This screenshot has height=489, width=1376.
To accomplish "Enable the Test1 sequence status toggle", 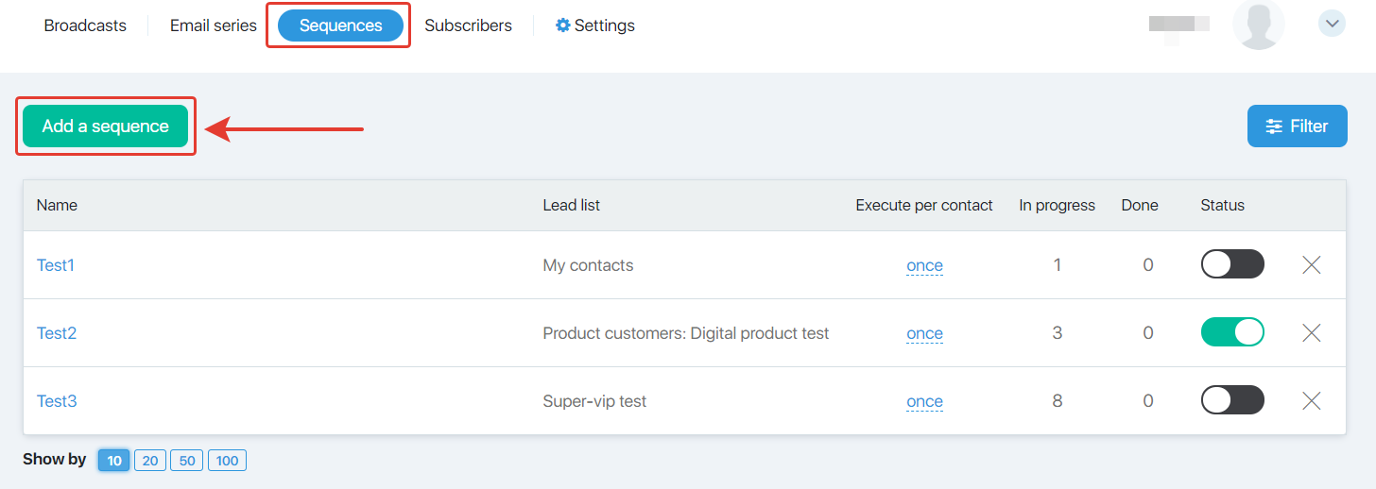I will click(1232, 265).
